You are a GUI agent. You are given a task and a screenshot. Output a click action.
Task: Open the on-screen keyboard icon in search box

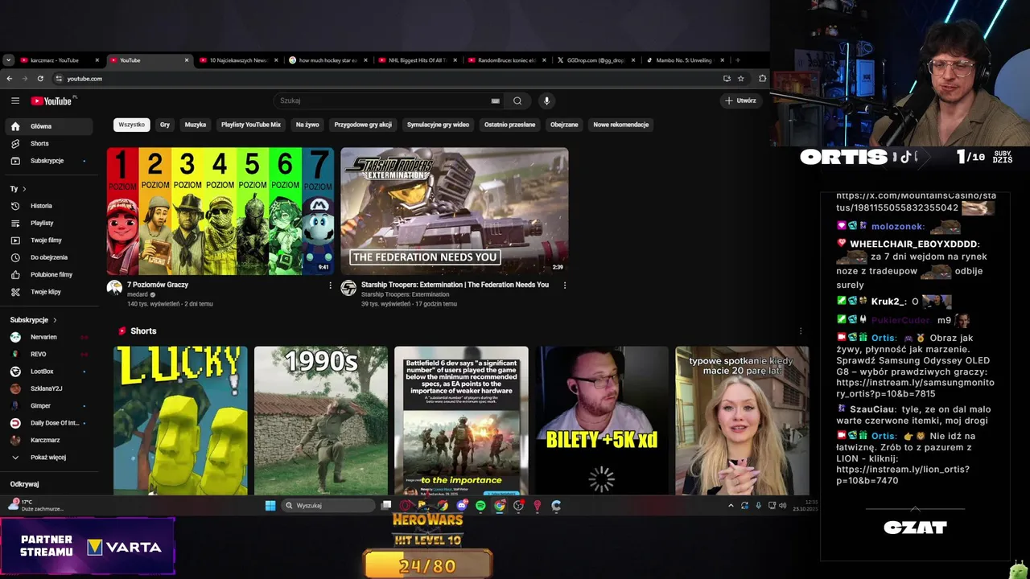coord(496,101)
